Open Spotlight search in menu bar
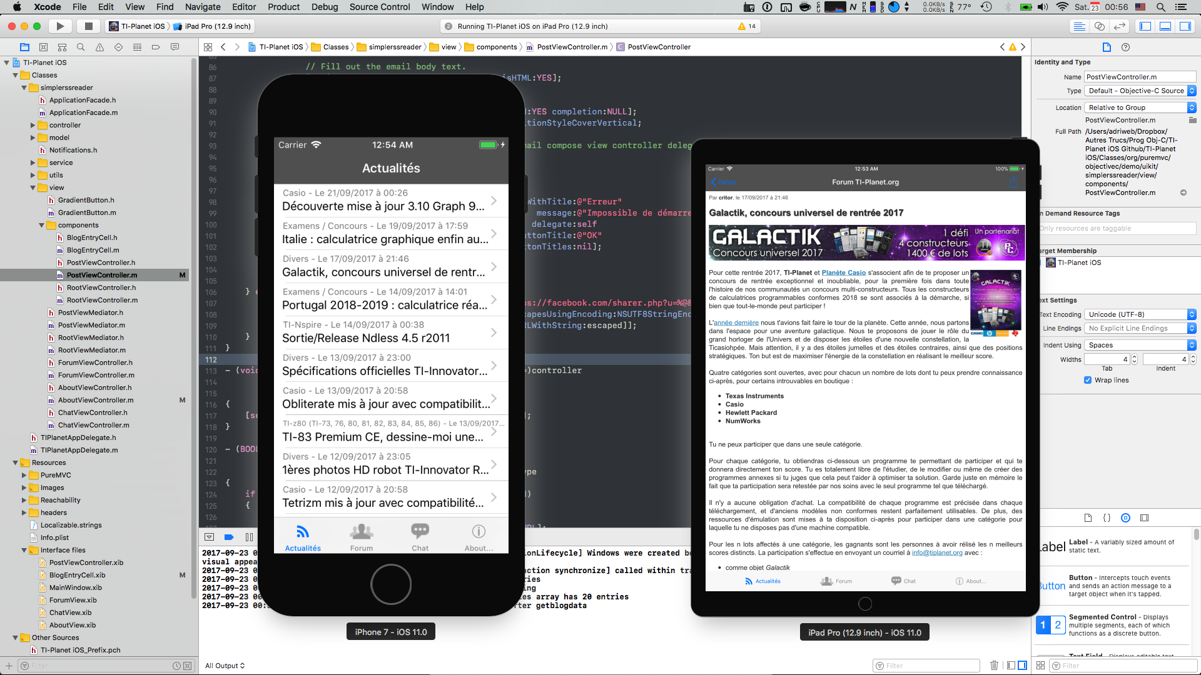The height and width of the screenshot is (675, 1201). point(1160,7)
